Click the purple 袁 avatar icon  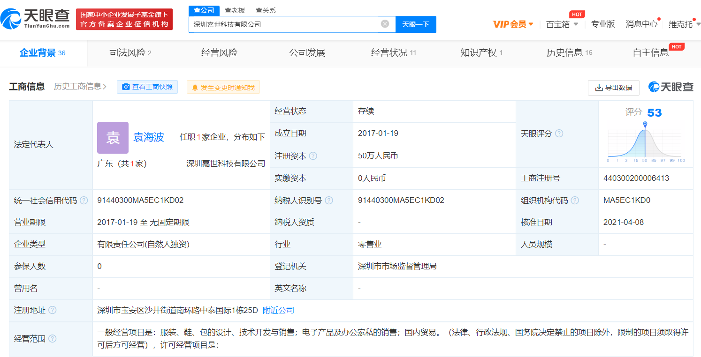click(x=113, y=138)
